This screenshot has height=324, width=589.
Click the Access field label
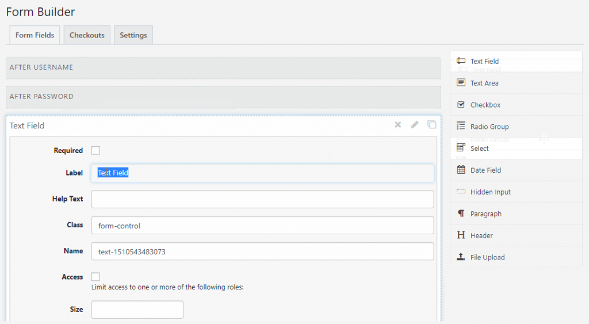[x=72, y=277]
